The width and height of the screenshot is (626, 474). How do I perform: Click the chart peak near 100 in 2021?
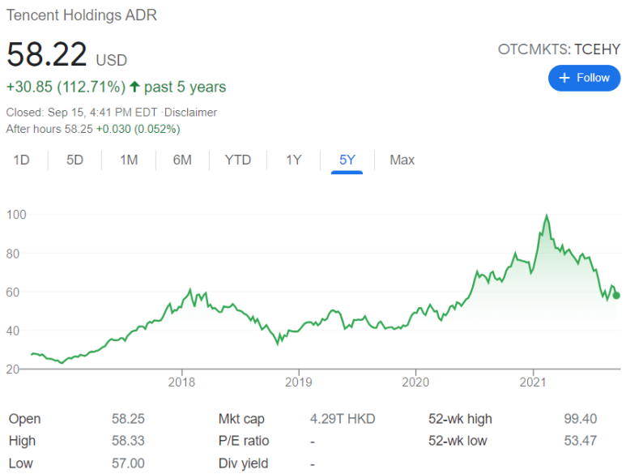547,216
